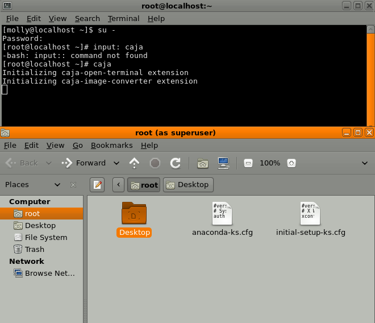The width and height of the screenshot is (375, 323).
Task: Open the Back history dropdown arrow
Action: pos(49,163)
